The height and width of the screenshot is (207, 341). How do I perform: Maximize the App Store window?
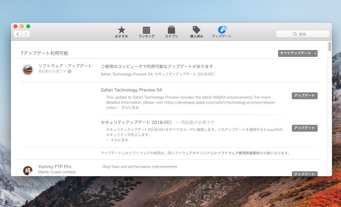point(28,26)
